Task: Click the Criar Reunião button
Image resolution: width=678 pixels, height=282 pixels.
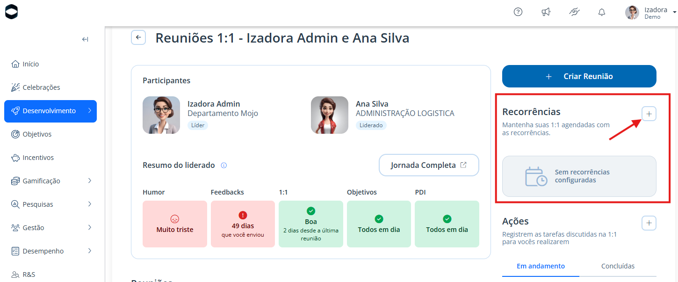Action: point(579,76)
